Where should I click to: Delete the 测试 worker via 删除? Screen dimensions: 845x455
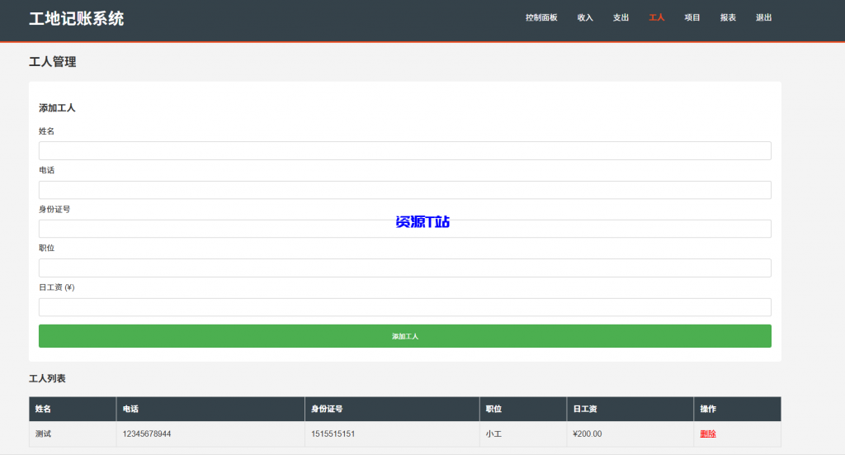[x=707, y=434]
